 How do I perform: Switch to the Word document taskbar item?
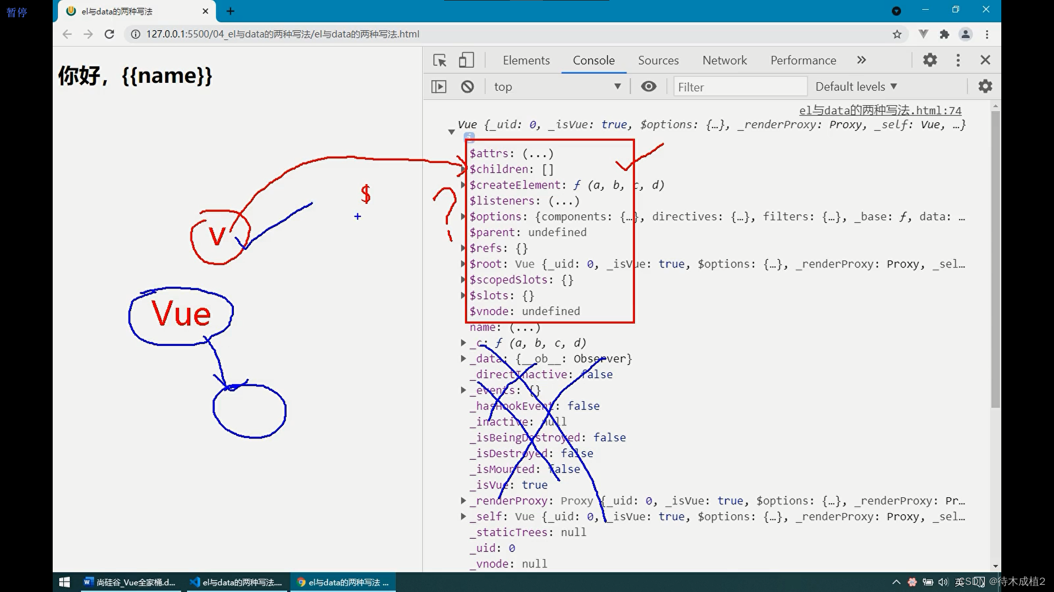click(130, 582)
